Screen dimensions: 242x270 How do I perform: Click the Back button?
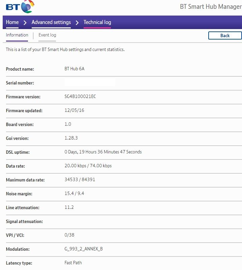click(x=225, y=35)
